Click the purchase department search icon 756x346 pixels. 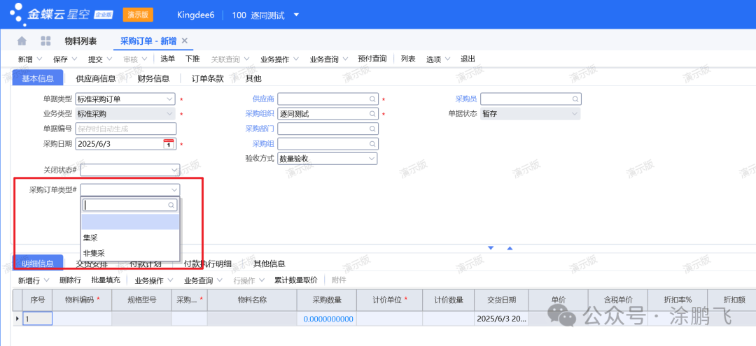click(x=372, y=129)
